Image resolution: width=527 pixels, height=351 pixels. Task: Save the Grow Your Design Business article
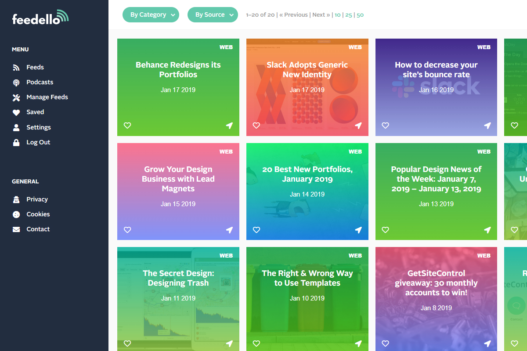coord(127,230)
